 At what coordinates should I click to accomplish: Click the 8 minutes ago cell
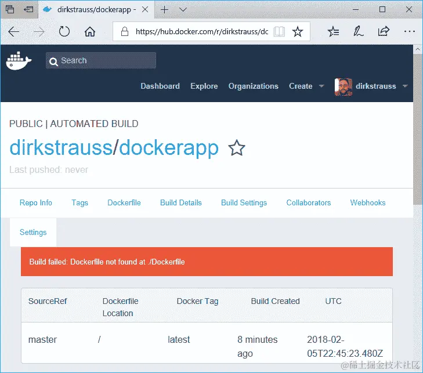coord(258,346)
